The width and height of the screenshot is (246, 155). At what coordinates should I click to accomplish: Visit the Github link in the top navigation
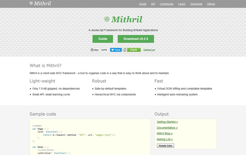pos(211,4)
